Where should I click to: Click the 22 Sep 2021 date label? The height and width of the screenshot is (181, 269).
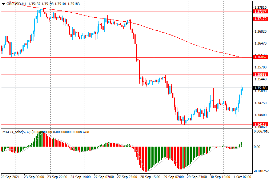[11, 177]
